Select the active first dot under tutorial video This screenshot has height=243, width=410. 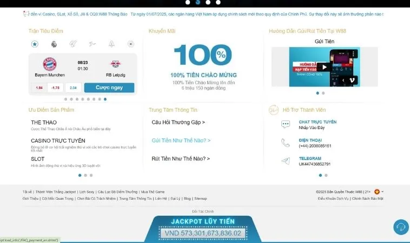tap(318, 93)
